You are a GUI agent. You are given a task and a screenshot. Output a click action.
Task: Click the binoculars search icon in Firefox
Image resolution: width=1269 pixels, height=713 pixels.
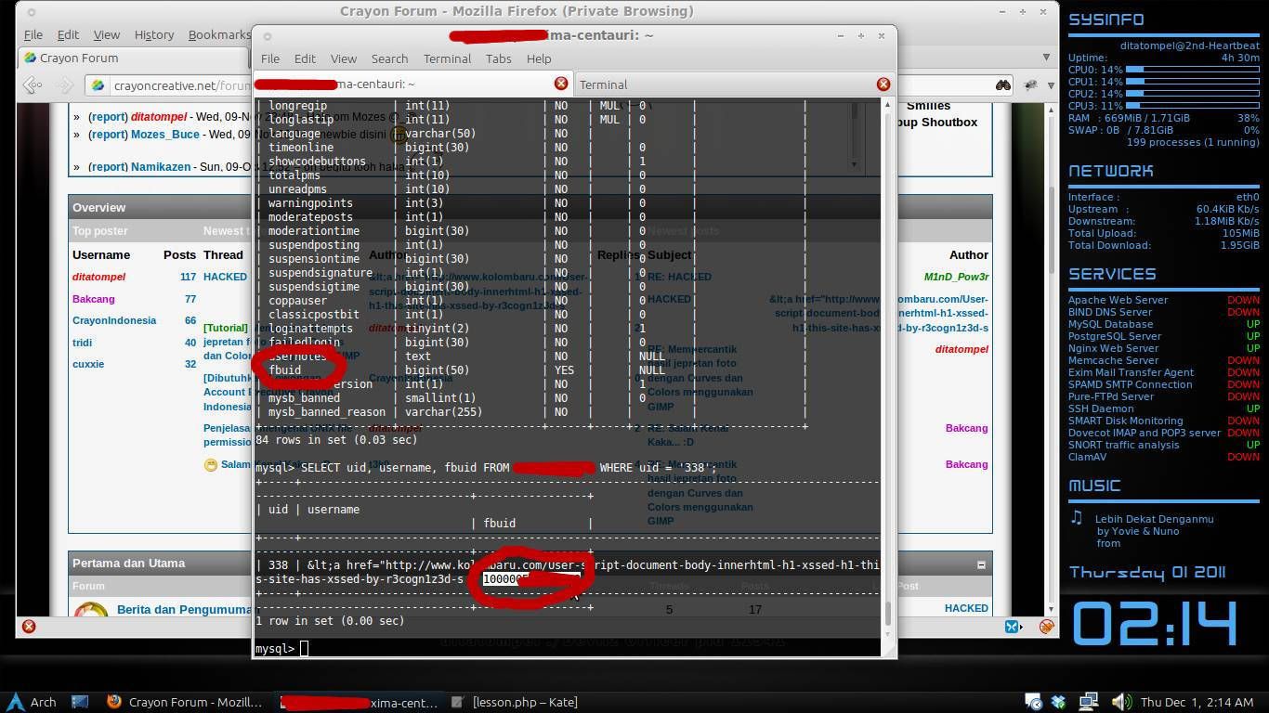(1002, 84)
